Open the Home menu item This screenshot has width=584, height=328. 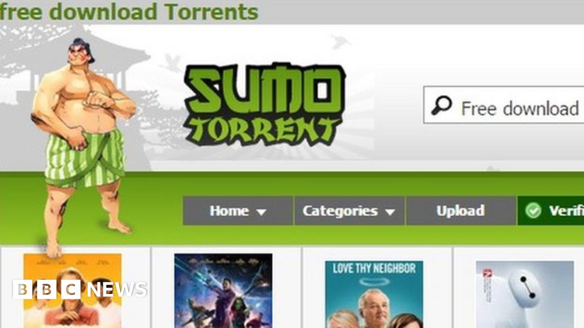(x=238, y=211)
